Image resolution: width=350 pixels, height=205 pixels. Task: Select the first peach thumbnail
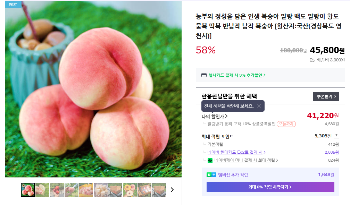(28, 190)
